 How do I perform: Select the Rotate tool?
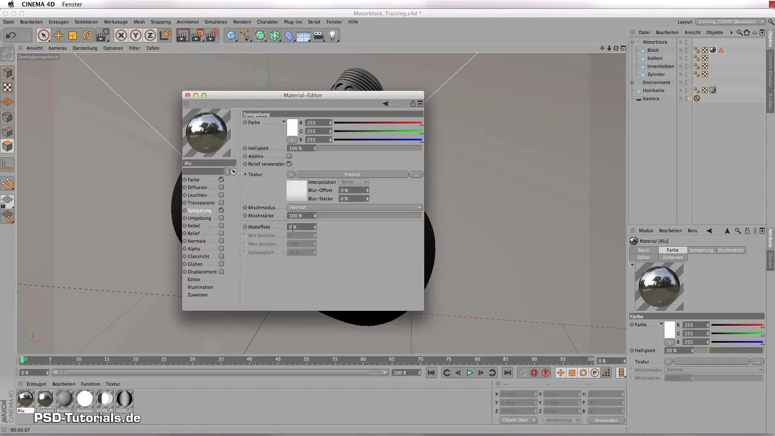87,36
